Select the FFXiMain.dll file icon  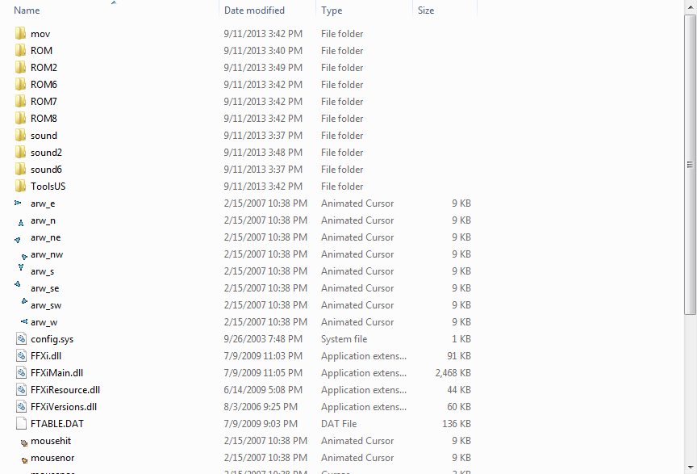(21, 373)
